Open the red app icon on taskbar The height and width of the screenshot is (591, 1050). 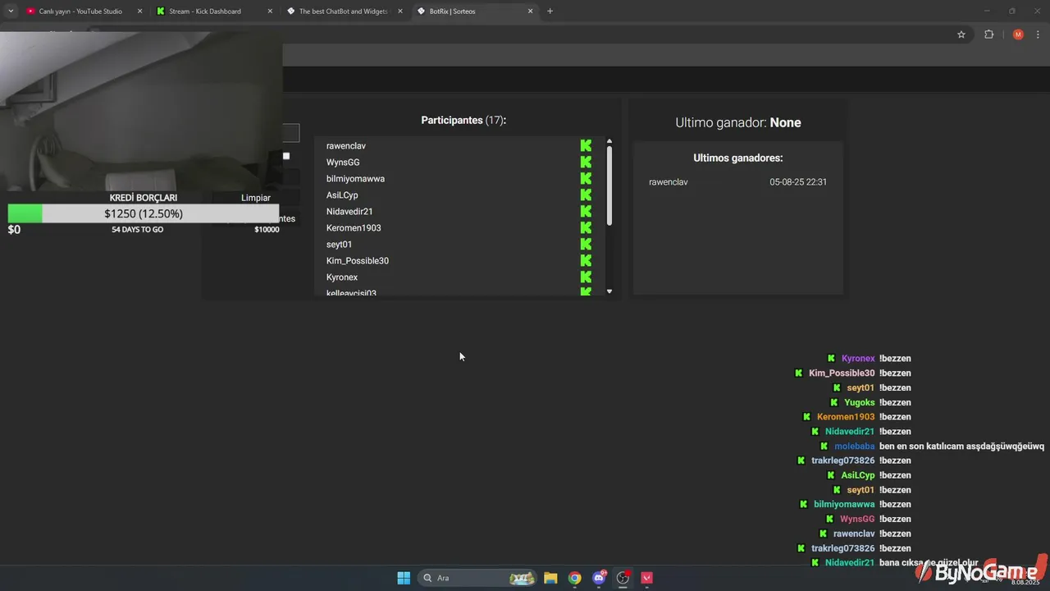(x=646, y=578)
